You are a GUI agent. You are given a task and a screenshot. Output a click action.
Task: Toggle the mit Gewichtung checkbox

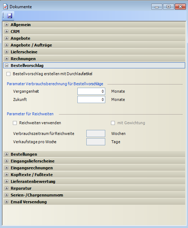pos(113,123)
